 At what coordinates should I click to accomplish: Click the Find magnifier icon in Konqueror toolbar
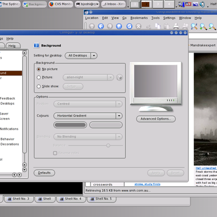194,26
